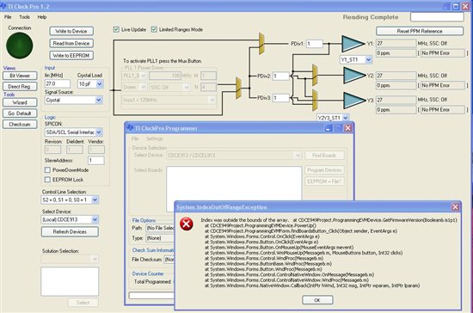Click Write to Device button
The image size is (473, 313).
71,31
